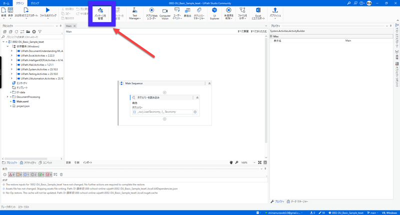
Task: Open the Arguments (引数) panel
Action: (77, 162)
